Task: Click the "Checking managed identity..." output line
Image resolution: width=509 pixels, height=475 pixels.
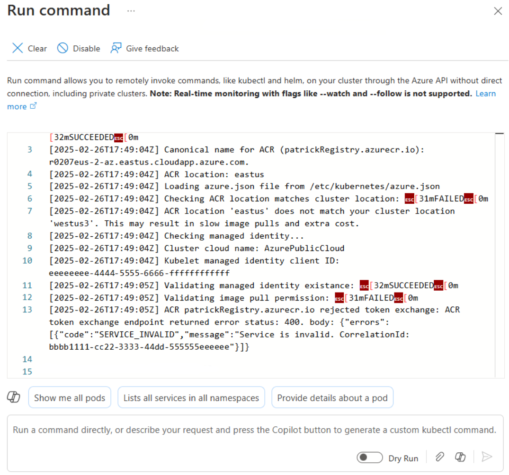Action: click(234, 236)
